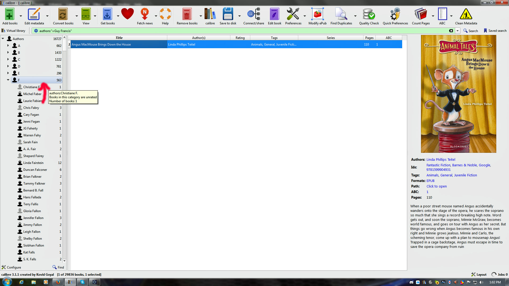Open the Find Duplicates tool
The width and height of the screenshot is (509, 286).
(341, 15)
